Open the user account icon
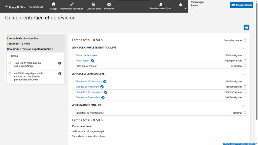The height and width of the screenshot is (145, 258). coord(180,4)
